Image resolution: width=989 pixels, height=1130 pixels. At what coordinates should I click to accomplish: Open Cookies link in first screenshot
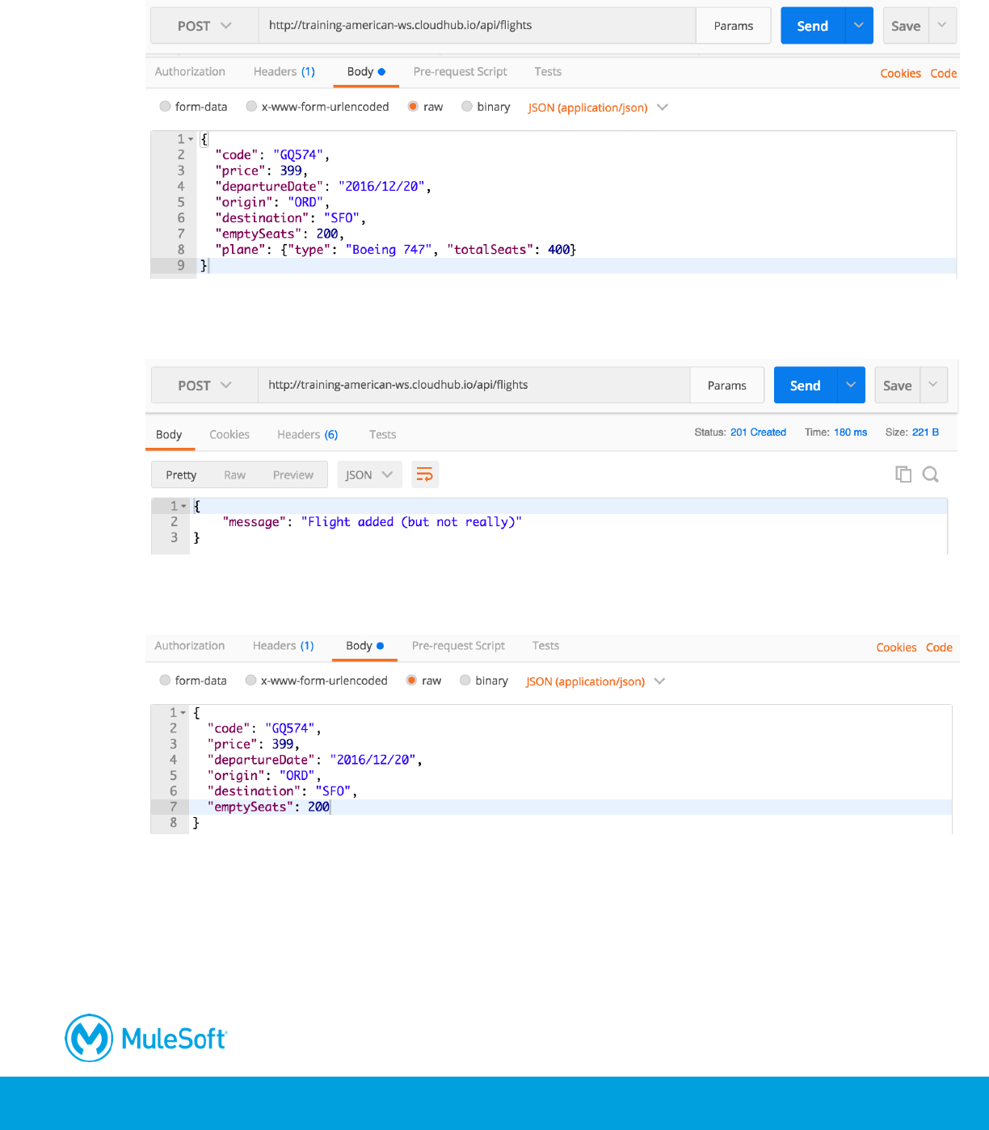[900, 73]
